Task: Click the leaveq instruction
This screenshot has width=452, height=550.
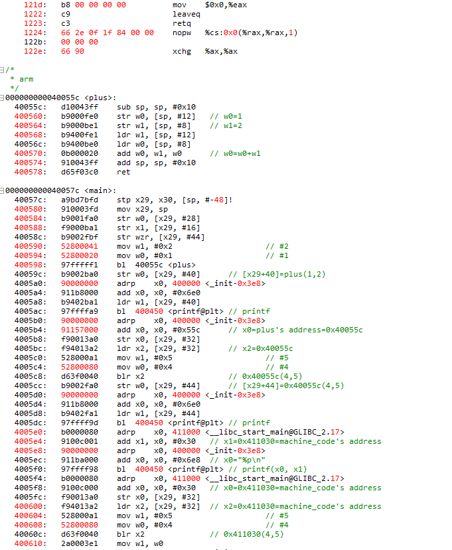Action: [187, 15]
